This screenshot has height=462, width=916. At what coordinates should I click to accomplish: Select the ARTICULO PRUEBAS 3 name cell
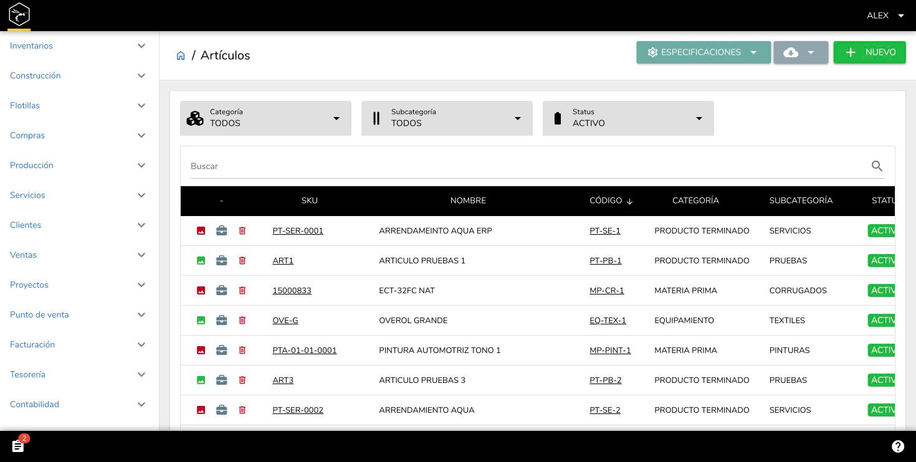tap(422, 380)
